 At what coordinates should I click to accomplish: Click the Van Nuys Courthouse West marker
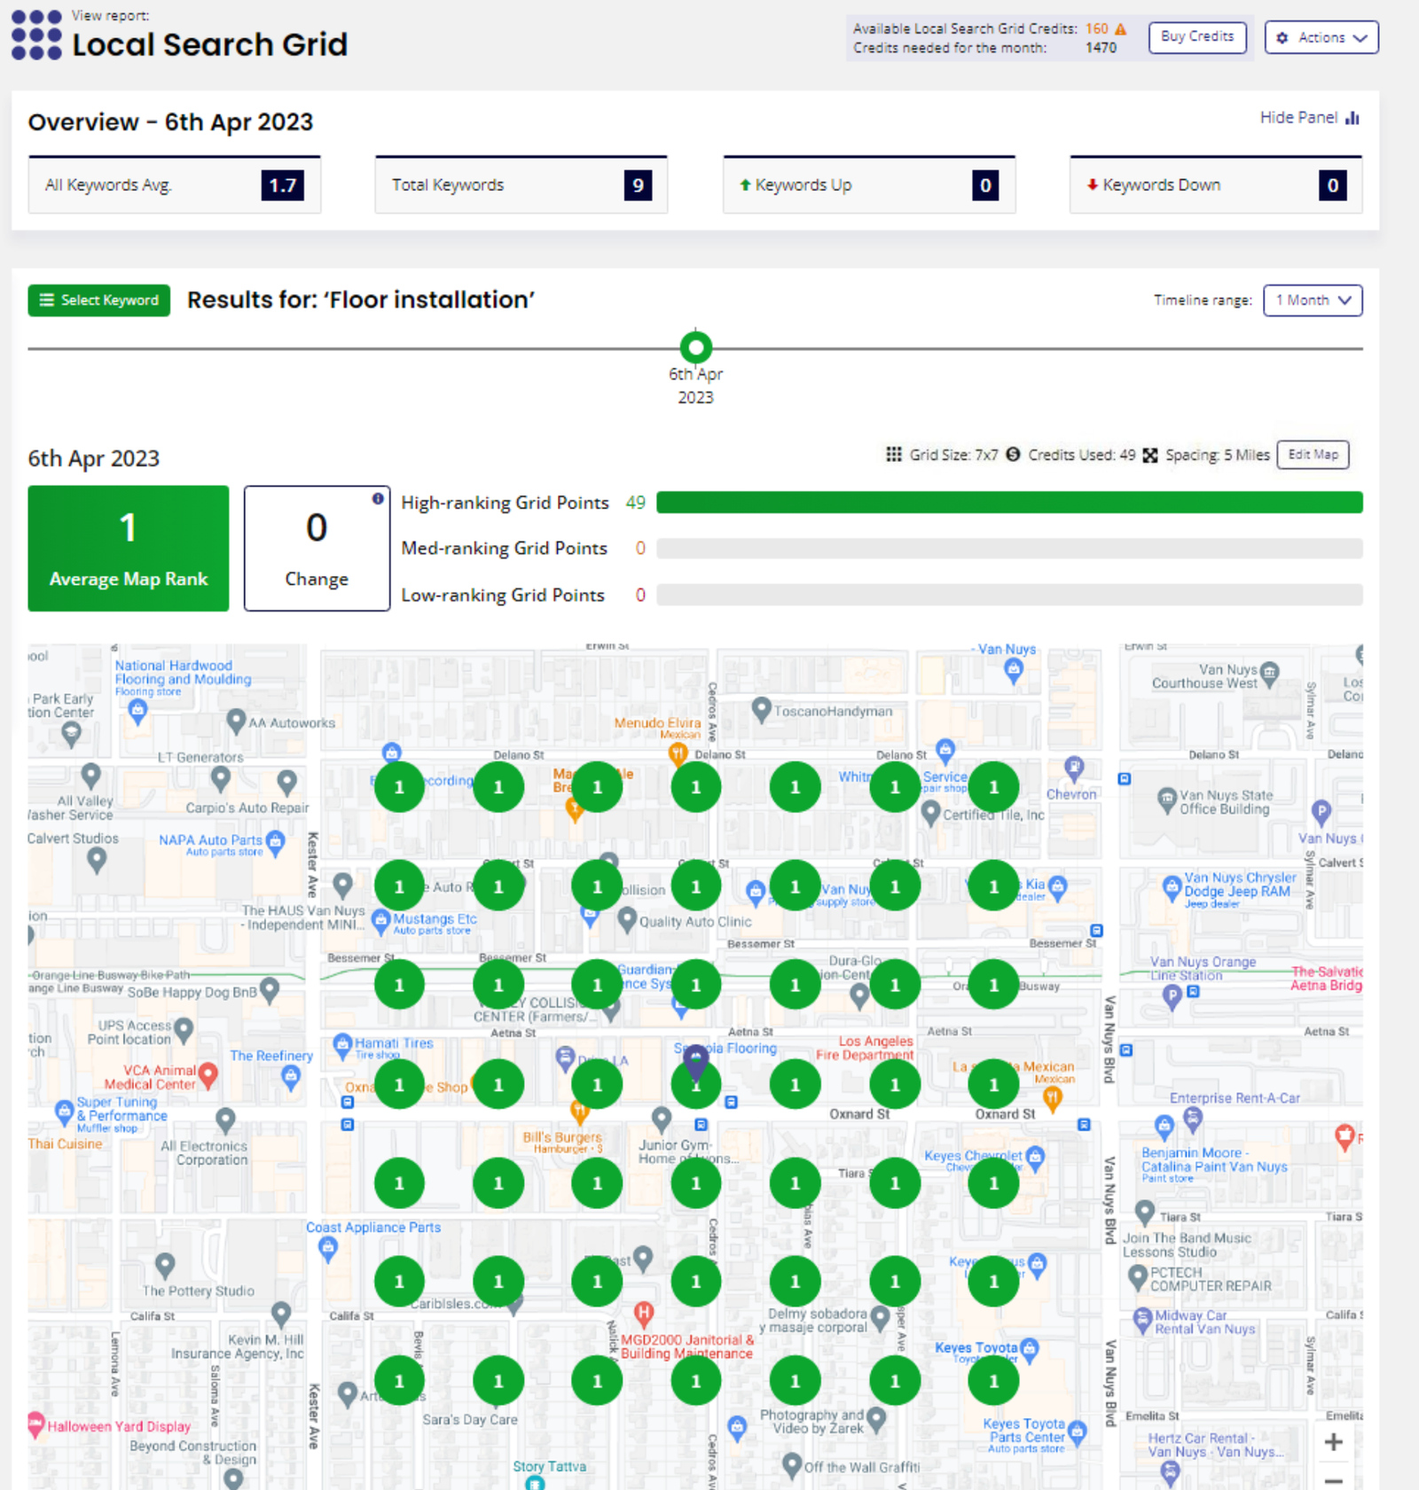click(x=1270, y=672)
